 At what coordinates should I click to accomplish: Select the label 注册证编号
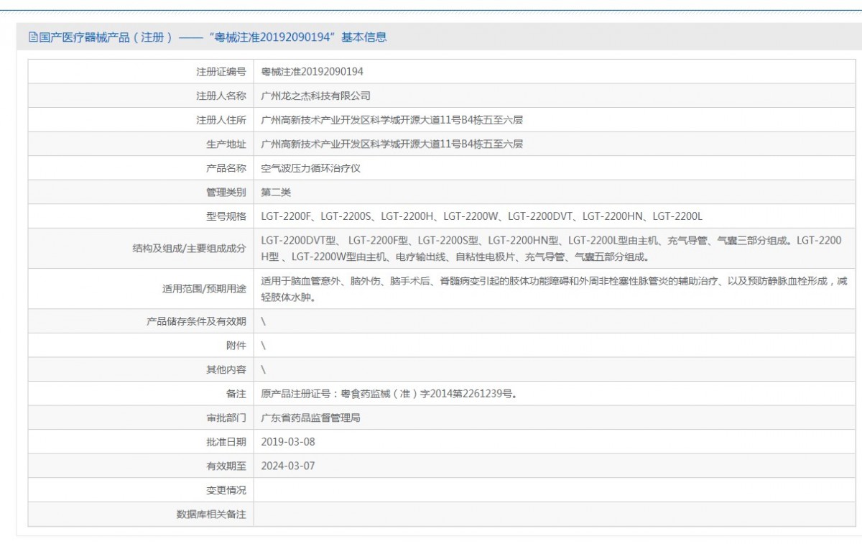tap(221, 72)
